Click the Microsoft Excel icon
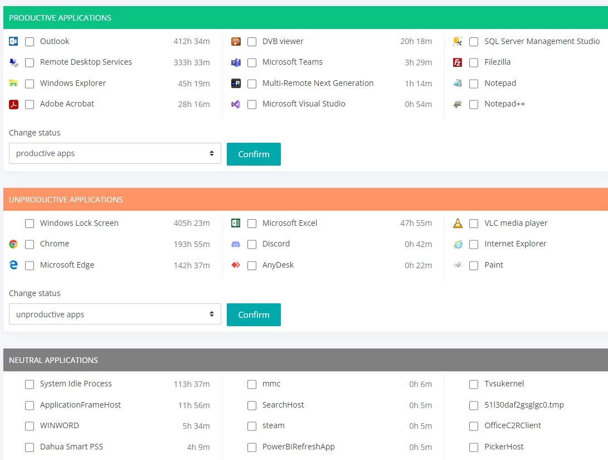608x460 pixels. pyautogui.click(x=236, y=223)
